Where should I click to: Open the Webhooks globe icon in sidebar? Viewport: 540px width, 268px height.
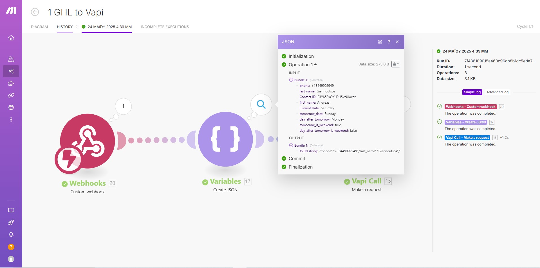point(11,107)
